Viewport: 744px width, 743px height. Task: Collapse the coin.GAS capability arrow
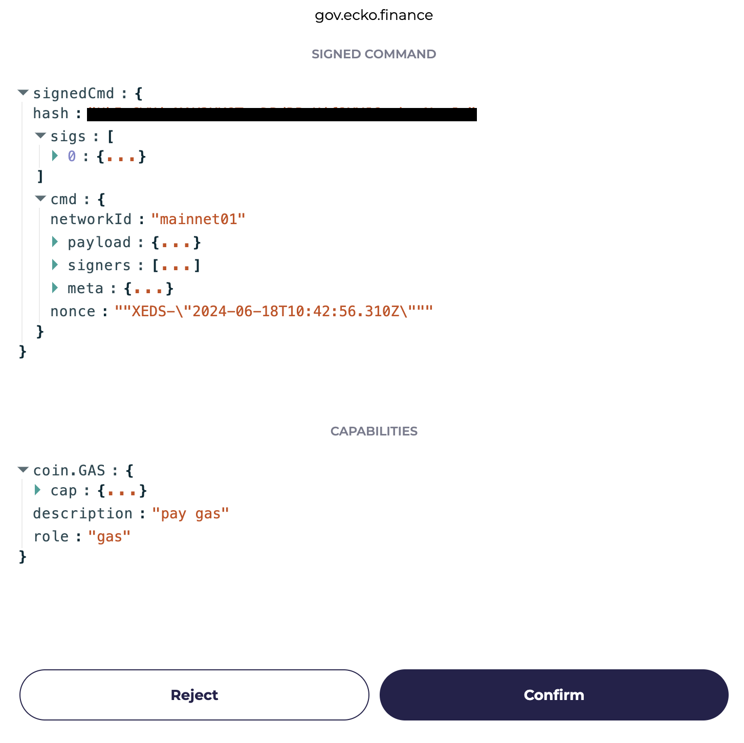(23, 470)
